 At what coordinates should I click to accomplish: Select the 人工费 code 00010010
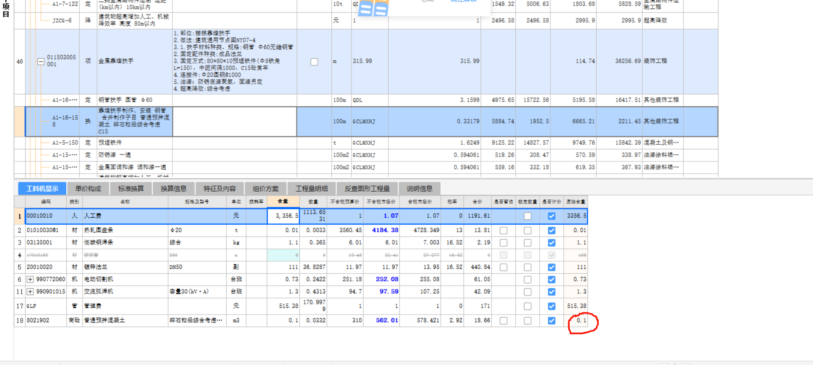[40, 216]
